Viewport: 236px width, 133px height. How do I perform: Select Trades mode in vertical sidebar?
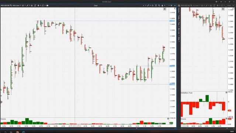tap(179, 17)
